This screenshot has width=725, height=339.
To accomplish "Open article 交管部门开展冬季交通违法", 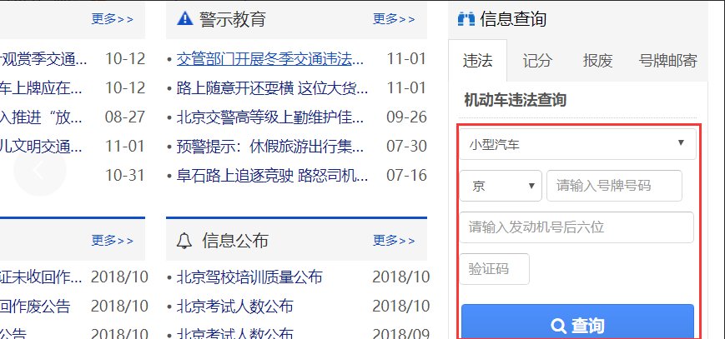I will tap(270, 59).
